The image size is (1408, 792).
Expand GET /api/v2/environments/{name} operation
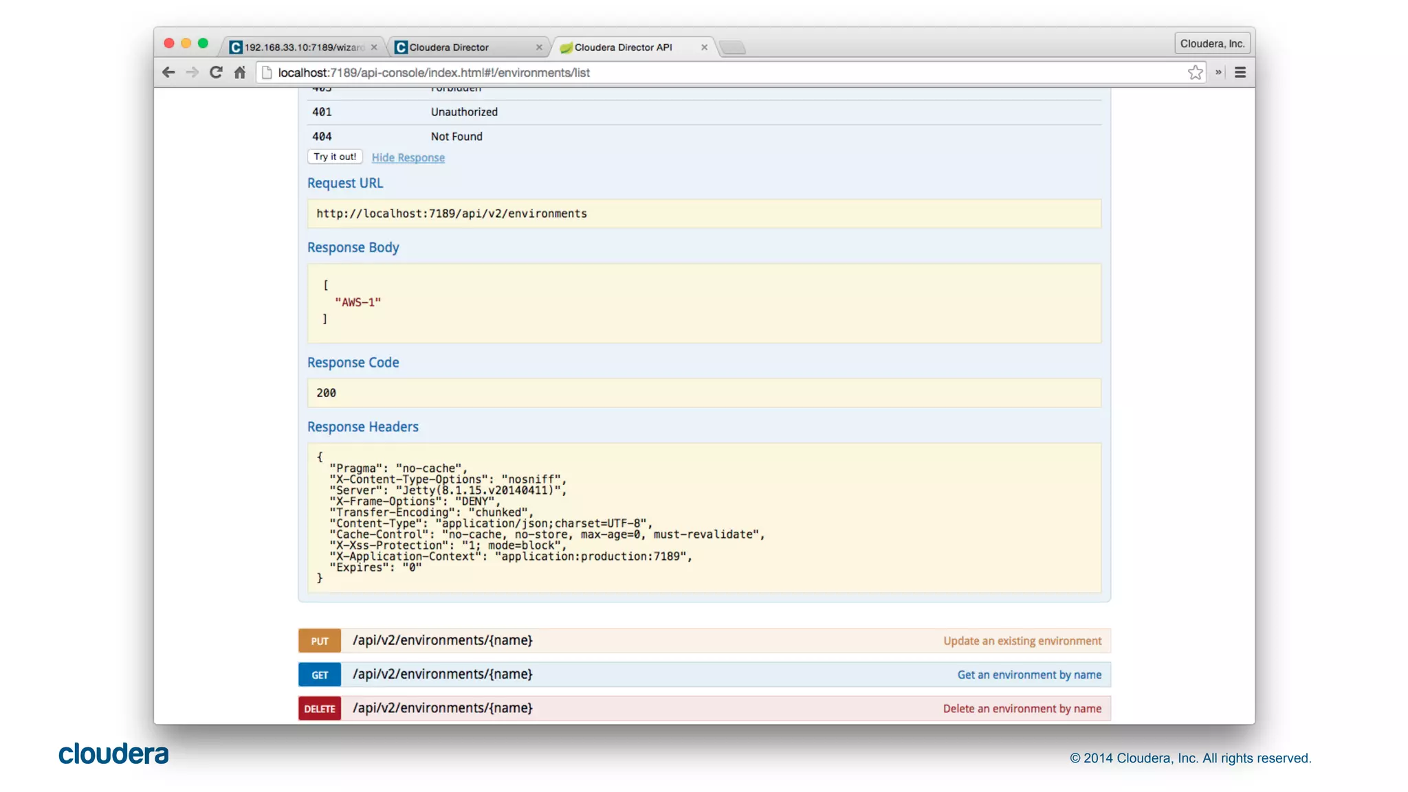coord(443,674)
